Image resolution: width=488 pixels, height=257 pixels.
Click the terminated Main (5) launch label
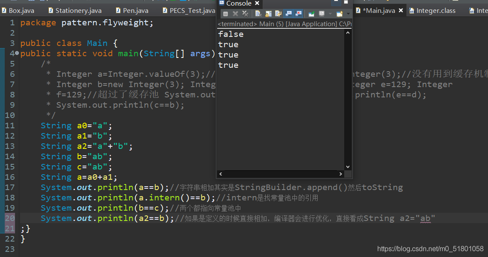click(x=285, y=24)
